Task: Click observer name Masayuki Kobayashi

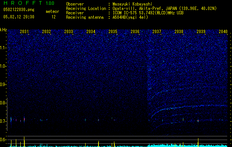Action: tap(132, 4)
